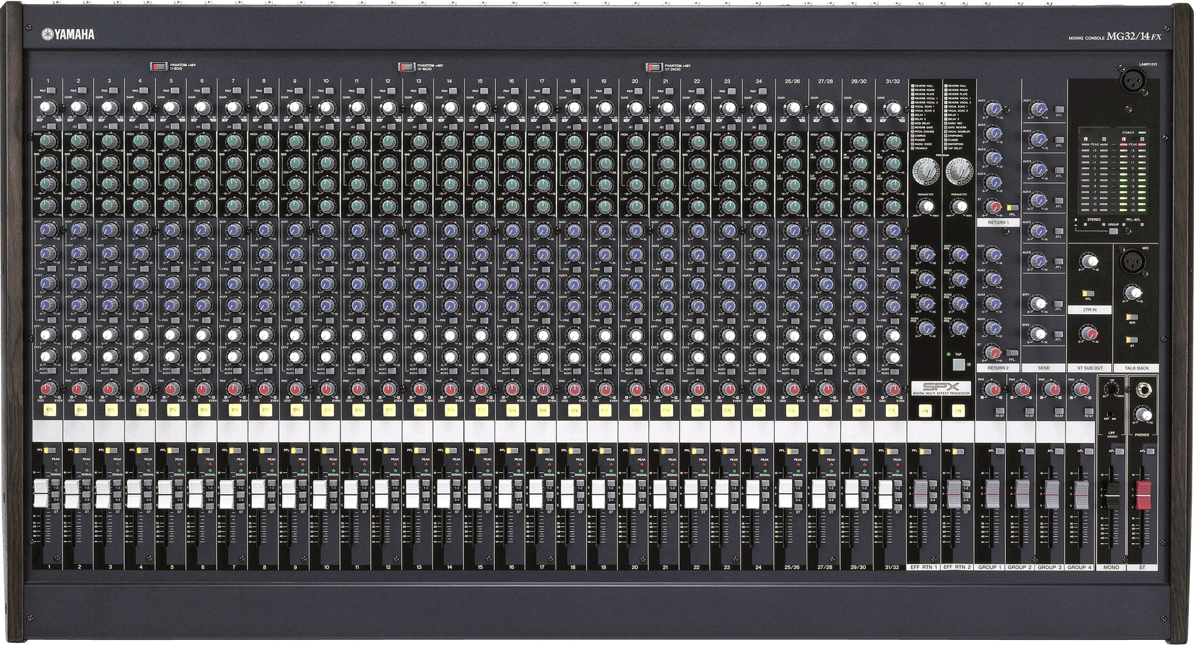Switch meter display to GROUP
Viewport: 1194px width, 645px height.
[1113, 231]
